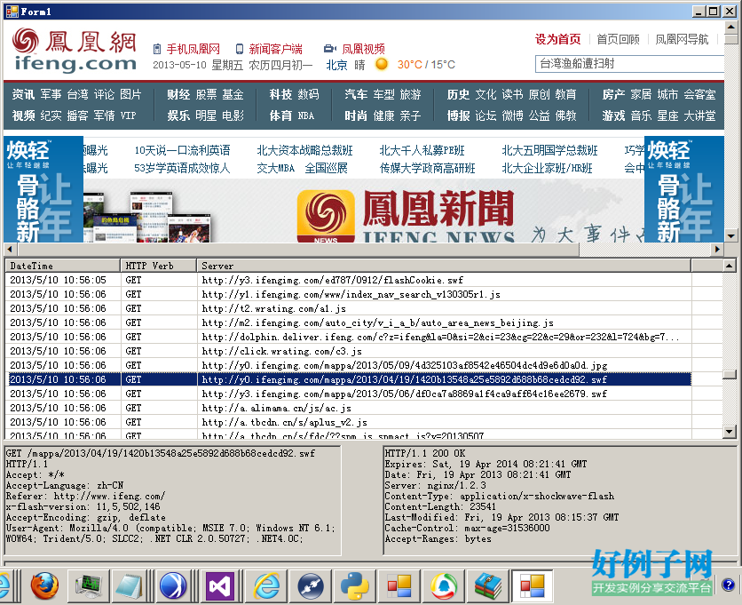Image resolution: width=742 pixels, height=605 pixels.
Task: Open the 传媒大学政商高研班 ad link
Action: click(427, 168)
